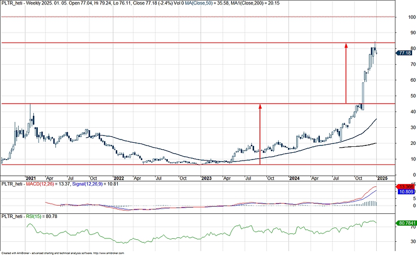Click the 2022 year label on time axis
The image size is (417, 255).
point(118,178)
